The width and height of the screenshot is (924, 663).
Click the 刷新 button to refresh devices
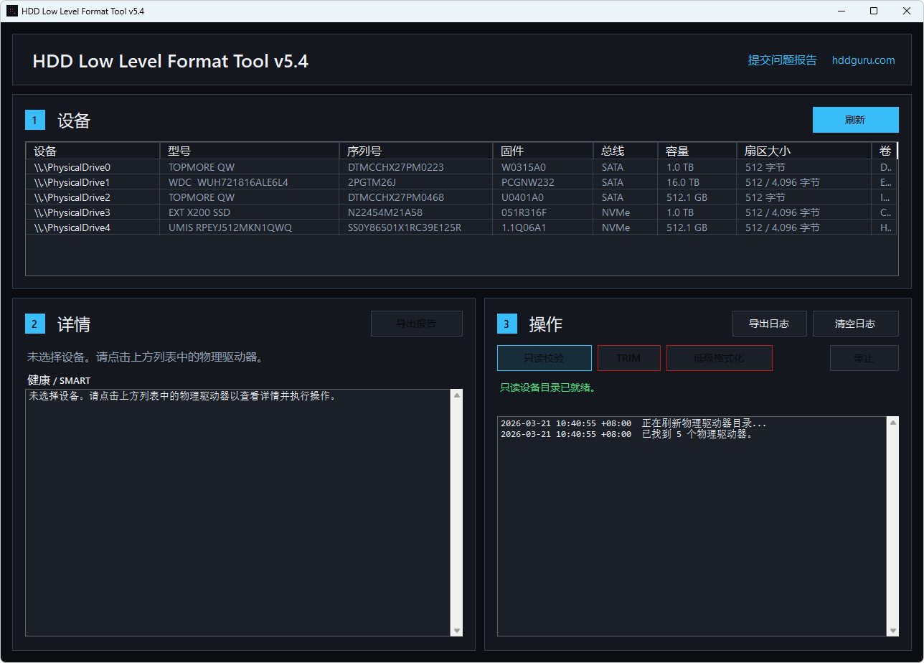855,120
